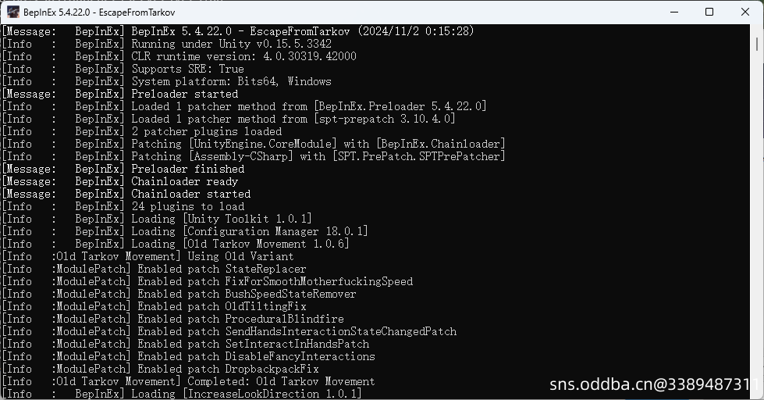Maximize the BepInEx console window
Viewport: 764px width, 400px height.
click(x=709, y=12)
